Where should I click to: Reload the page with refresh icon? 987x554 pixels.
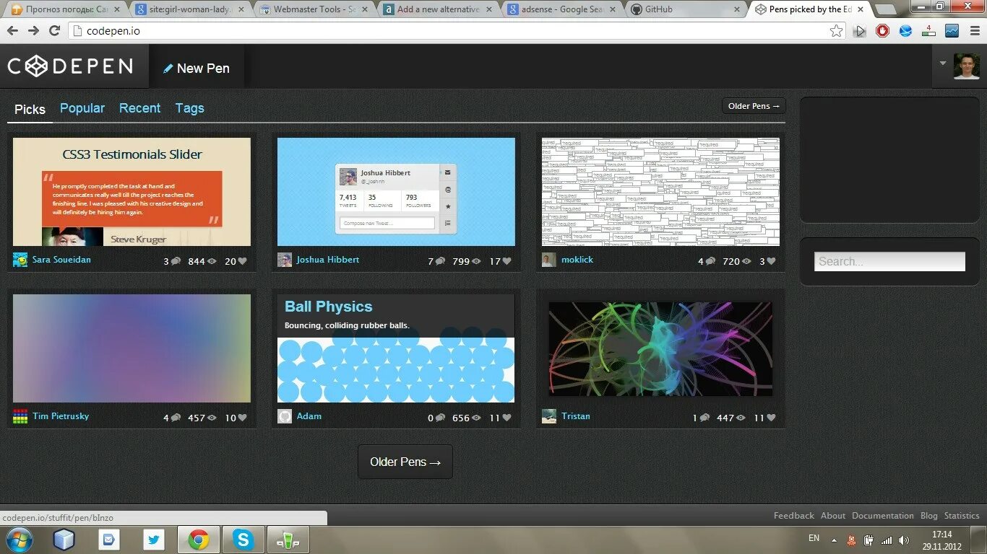click(x=54, y=30)
